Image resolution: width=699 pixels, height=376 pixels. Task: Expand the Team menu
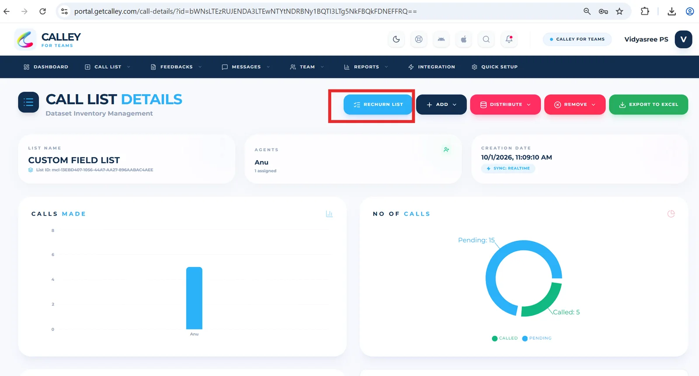pos(307,67)
